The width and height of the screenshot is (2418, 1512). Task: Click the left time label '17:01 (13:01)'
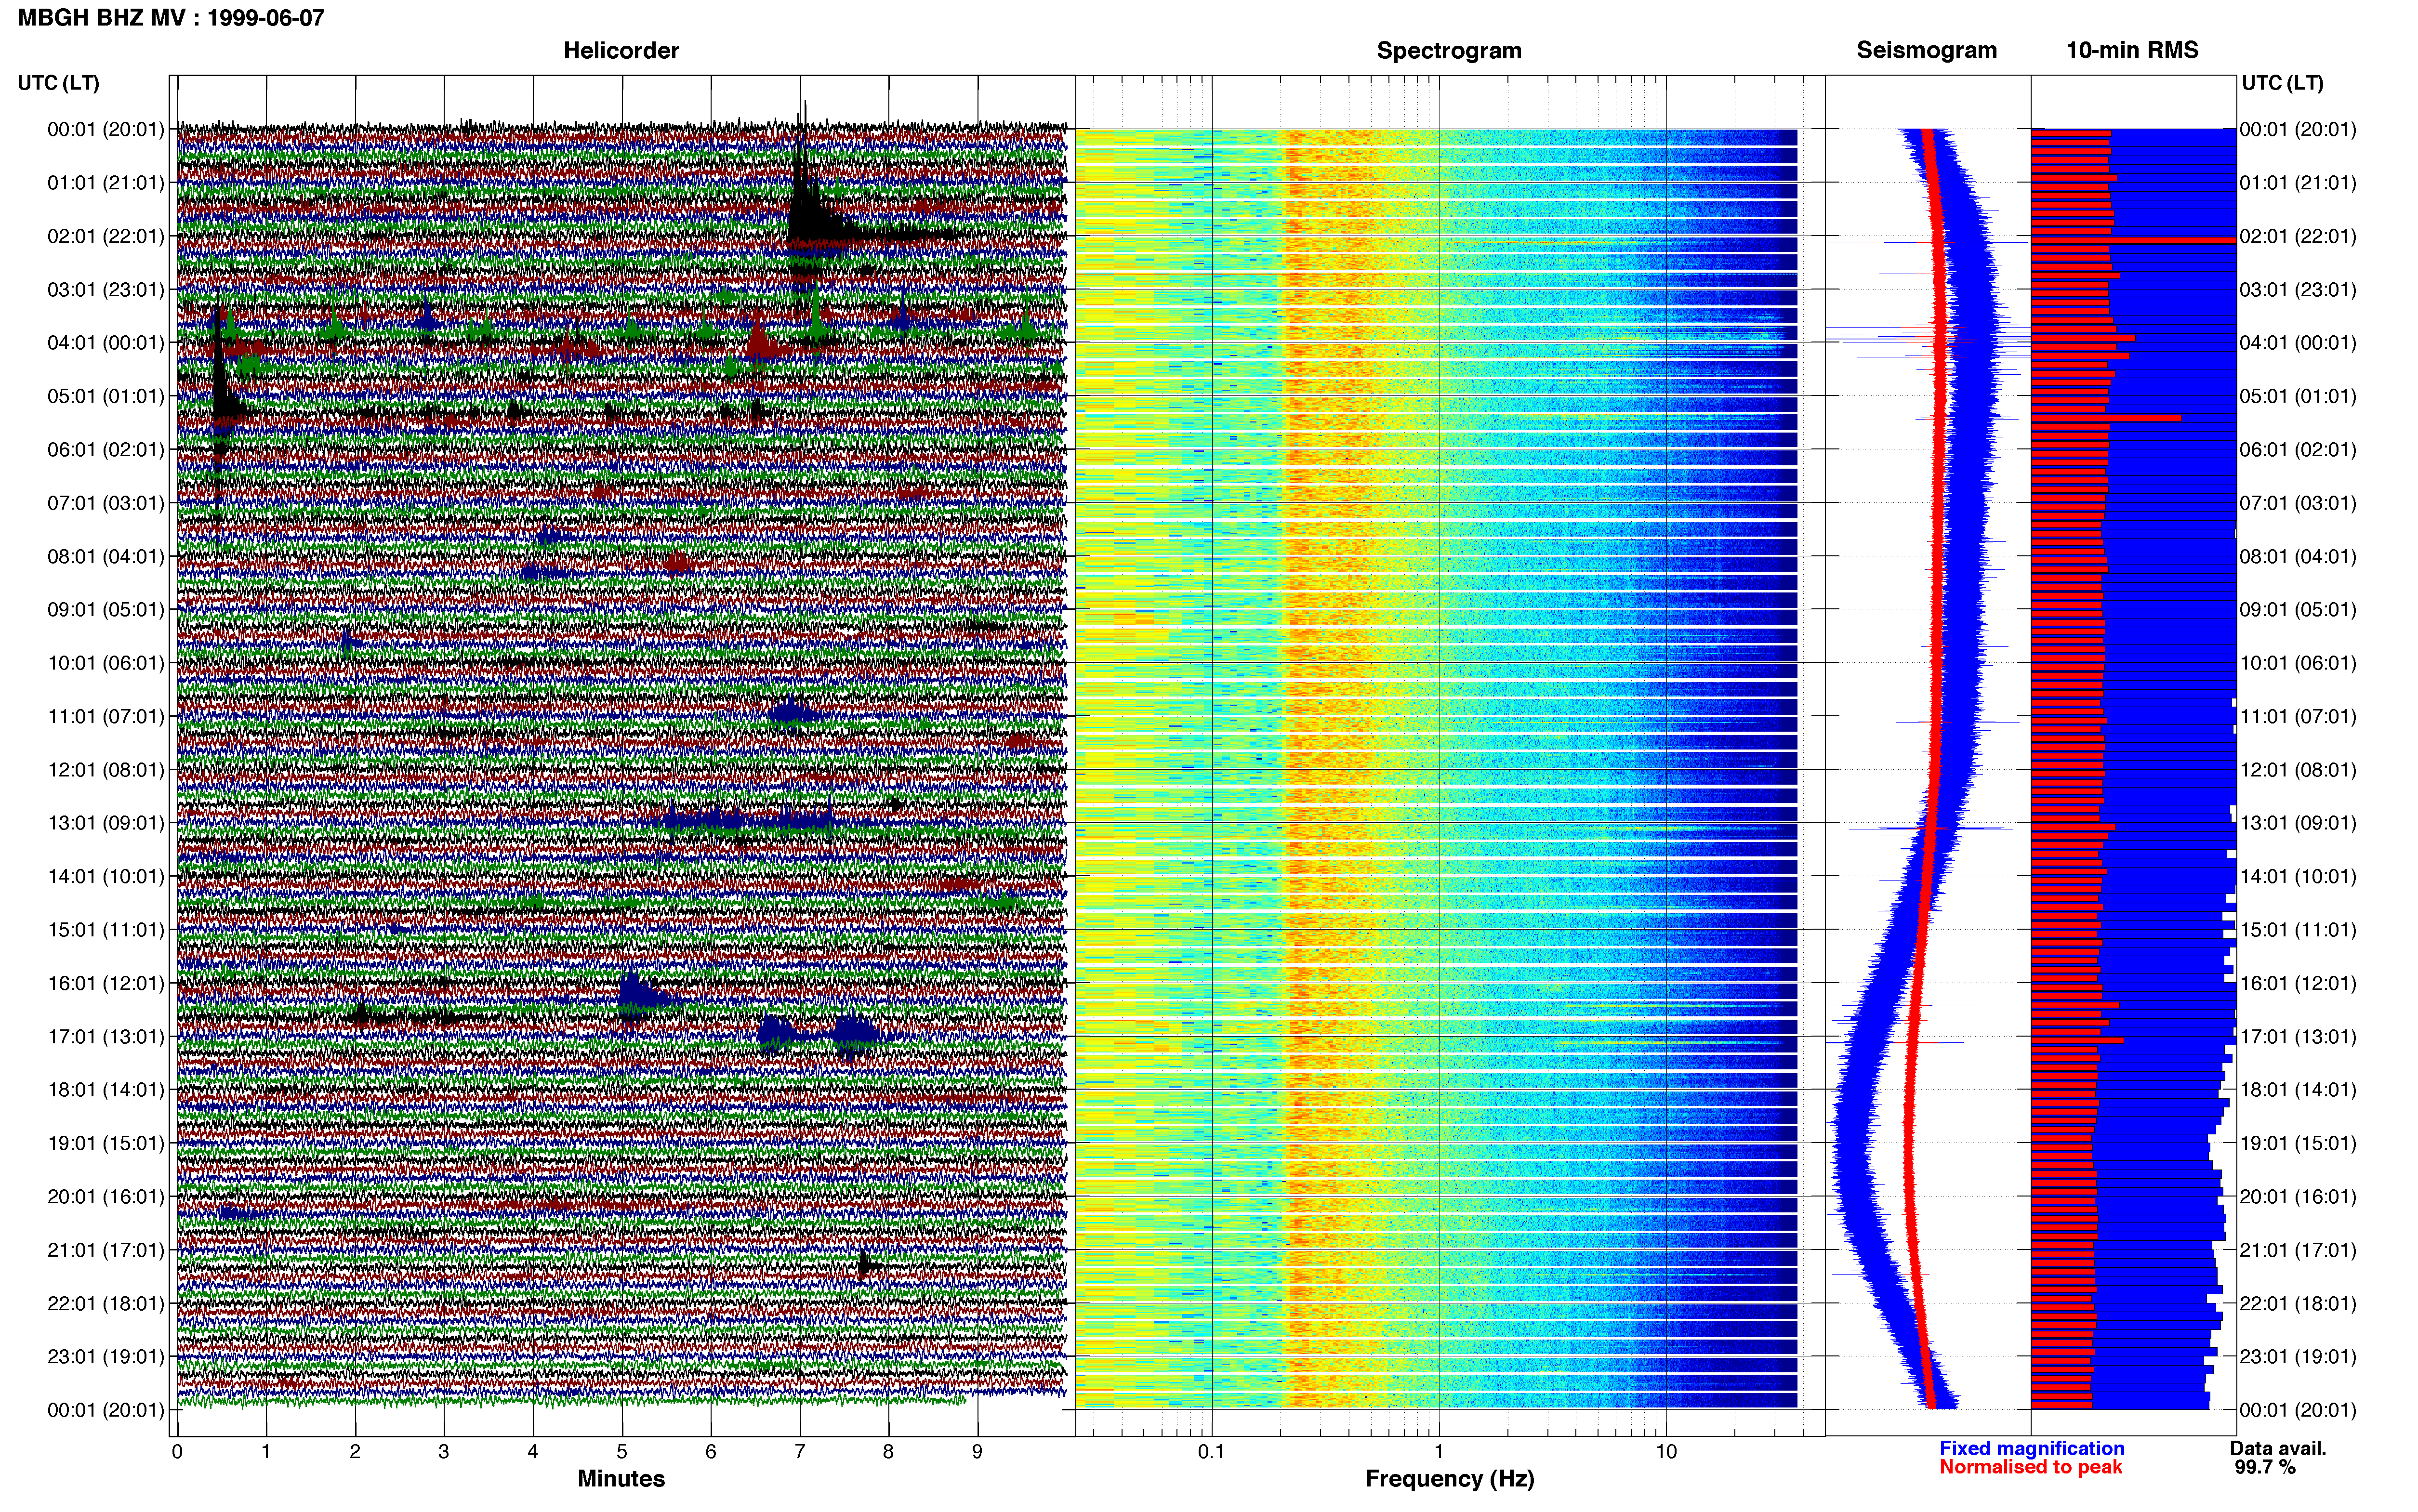[x=105, y=1036]
